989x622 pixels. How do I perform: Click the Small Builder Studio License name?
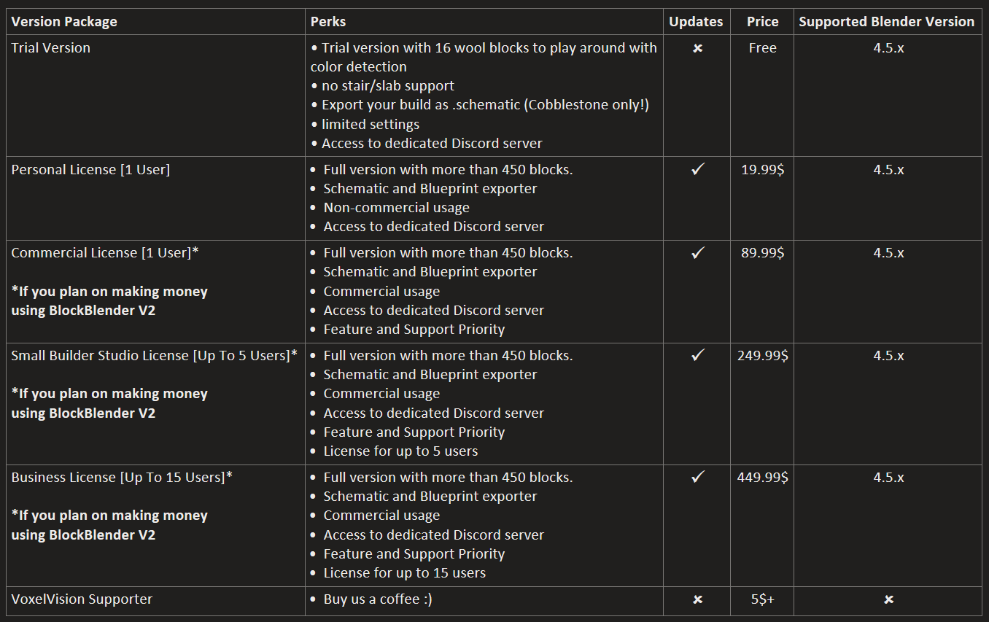point(154,356)
